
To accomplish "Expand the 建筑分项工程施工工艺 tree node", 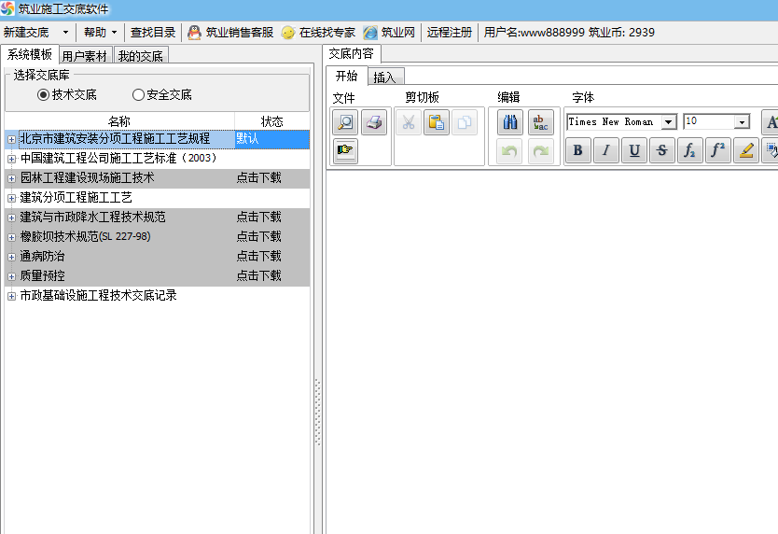I will point(11,198).
